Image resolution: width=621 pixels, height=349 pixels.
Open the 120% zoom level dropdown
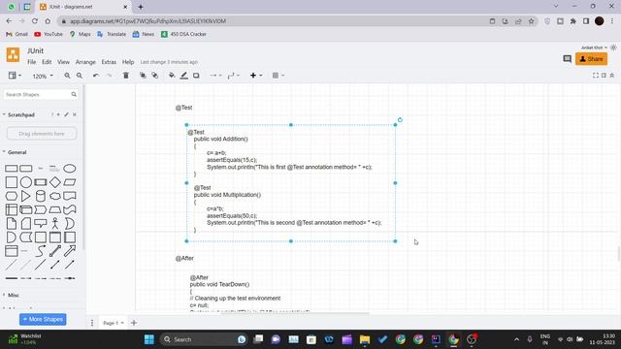tap(43, 76)
